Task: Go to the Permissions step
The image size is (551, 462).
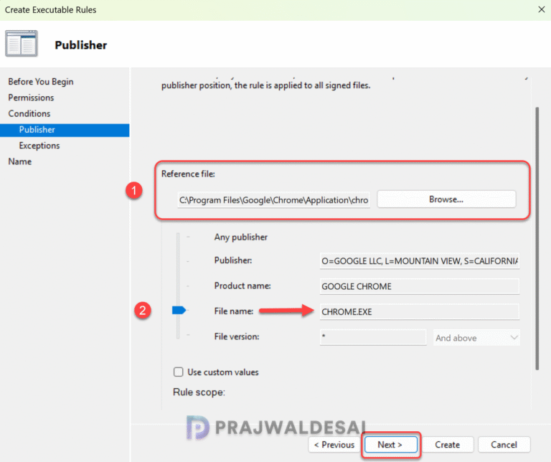Action: coord(31,98)
